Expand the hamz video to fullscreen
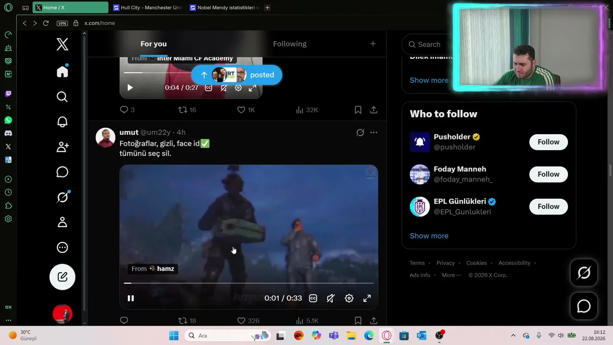613x345 pixels. [x=367, y=298]
